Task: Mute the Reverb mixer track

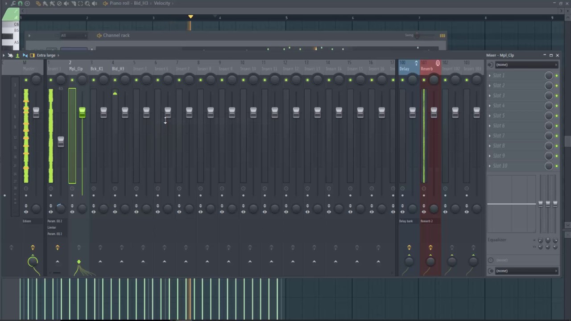Action: (424, 80)
